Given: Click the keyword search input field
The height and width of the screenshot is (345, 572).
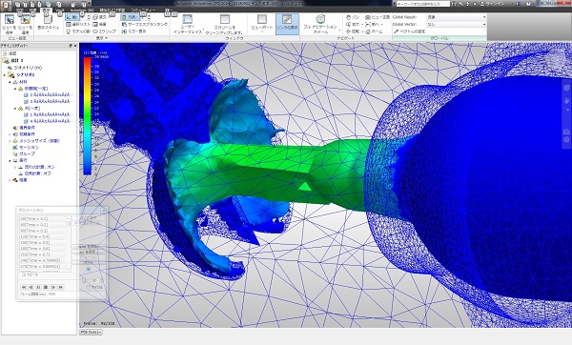Looking at the screenshot, I should pyautogui.click(x=422, y=4).
